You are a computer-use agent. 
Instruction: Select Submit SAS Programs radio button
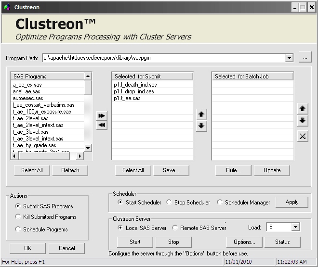point(18,206)
